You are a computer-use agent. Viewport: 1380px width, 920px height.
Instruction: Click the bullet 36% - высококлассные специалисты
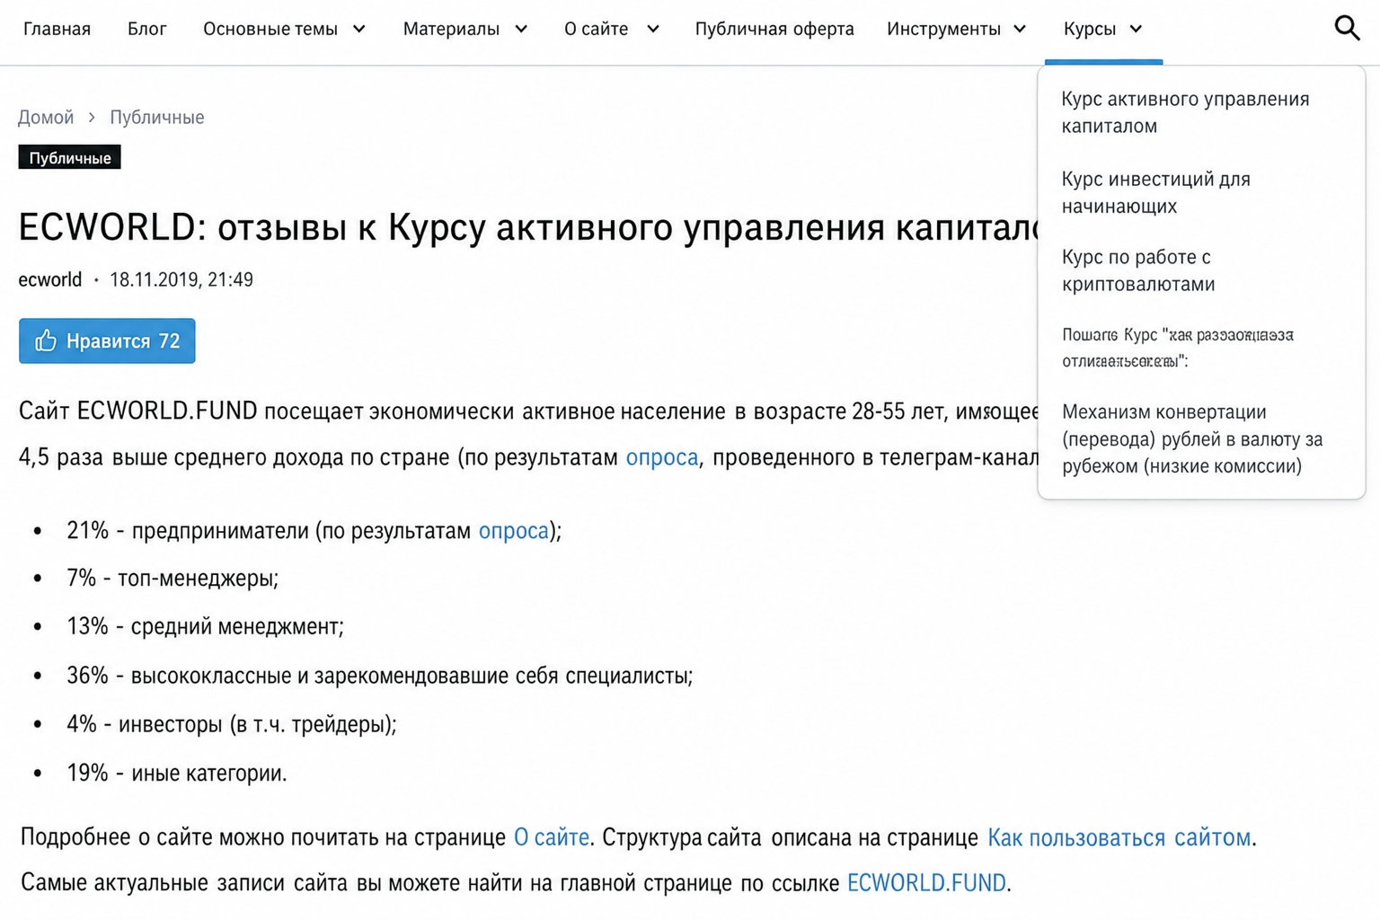click(x=379, y=675)
